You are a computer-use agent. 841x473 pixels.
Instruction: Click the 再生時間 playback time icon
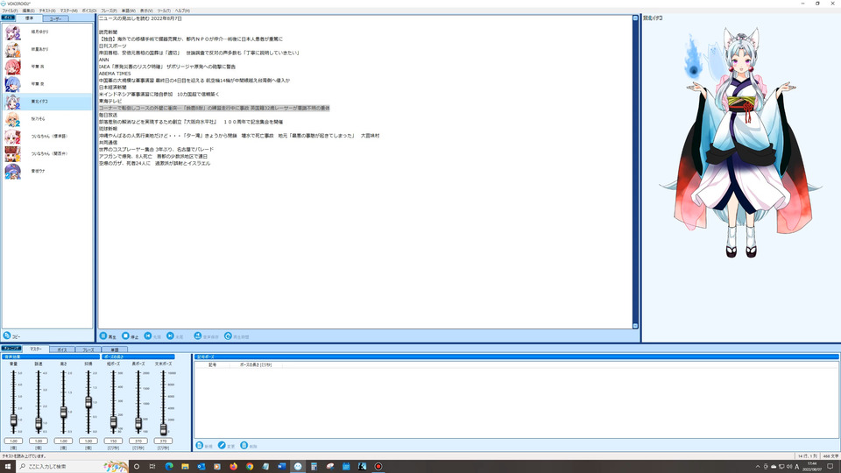click(x=228, y=335)
